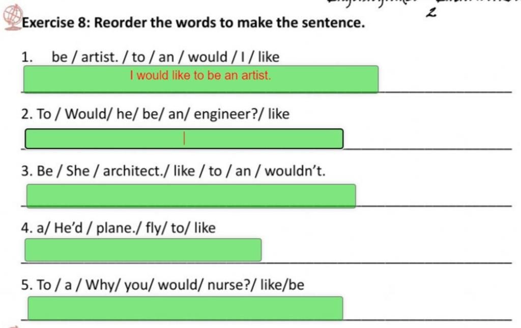Select the word "artist." in prompt 1
The height and width of the screenshot is (328, 521).
point(100,57)
